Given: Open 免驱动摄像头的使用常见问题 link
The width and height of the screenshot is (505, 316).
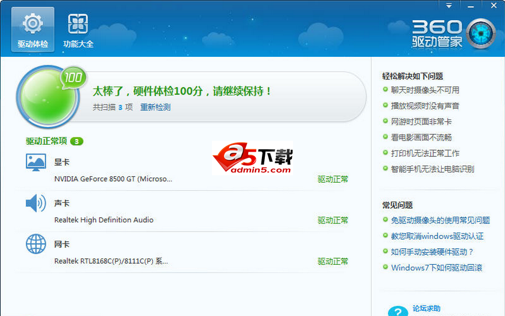Looking at the screenshot, I should point(440,220).
